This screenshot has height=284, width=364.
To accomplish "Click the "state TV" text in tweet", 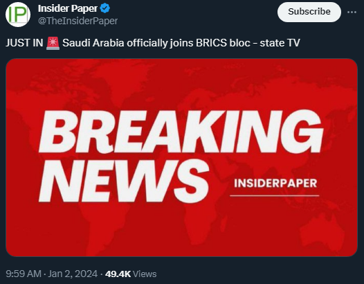I will tap(280, 43).
